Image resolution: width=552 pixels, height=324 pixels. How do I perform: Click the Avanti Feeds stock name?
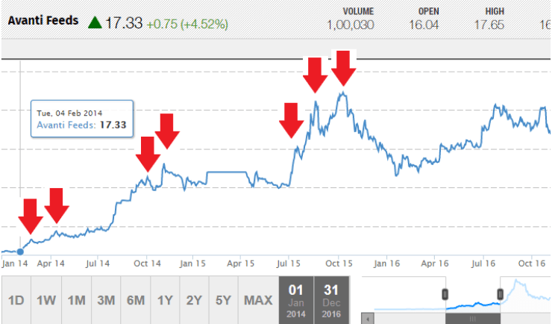(43, 20)
